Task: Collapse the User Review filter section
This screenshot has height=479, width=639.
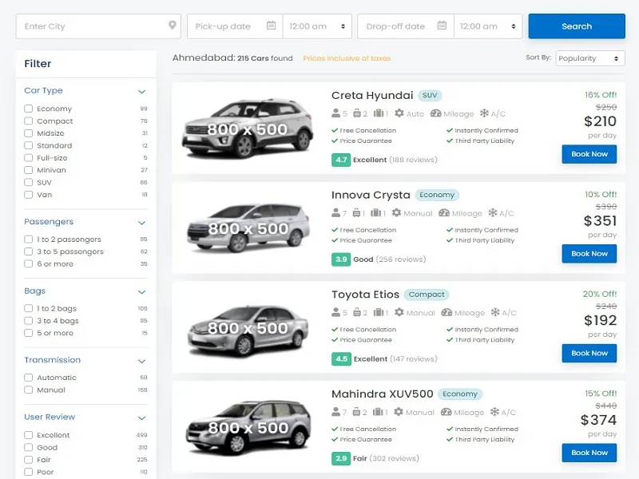Action: click(x=141, y=418)
